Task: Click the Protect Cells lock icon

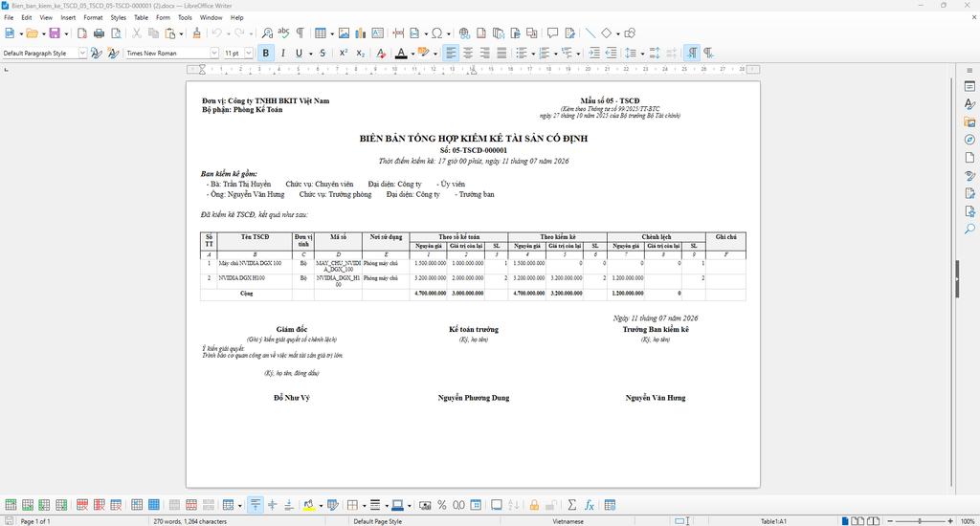Action: click(534, 505)
